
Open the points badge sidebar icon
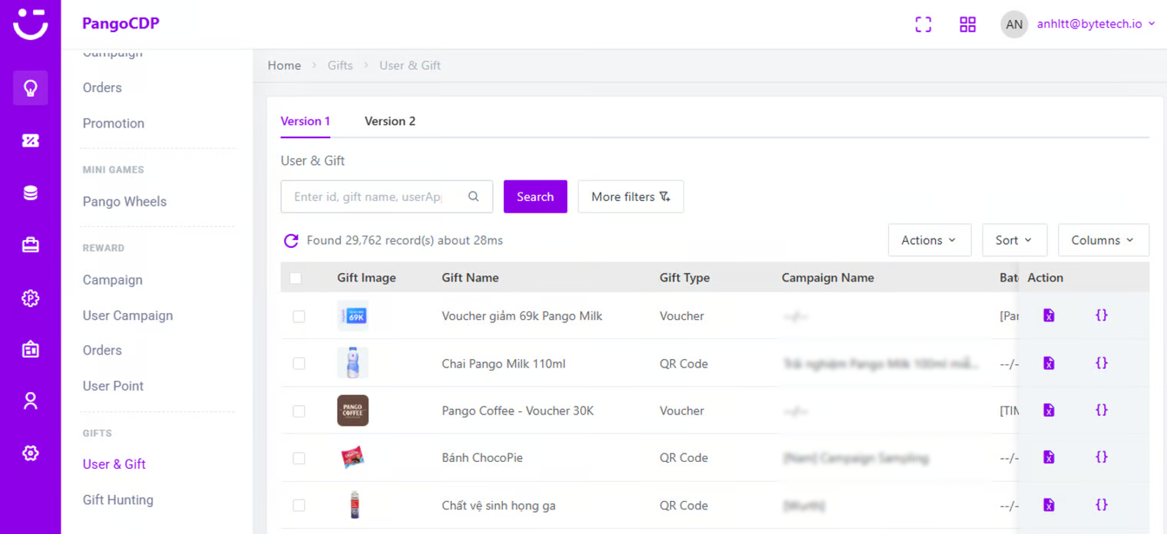[x=30, y=298]
